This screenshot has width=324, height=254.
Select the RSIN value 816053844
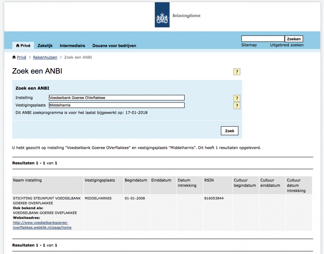(214, 198)
